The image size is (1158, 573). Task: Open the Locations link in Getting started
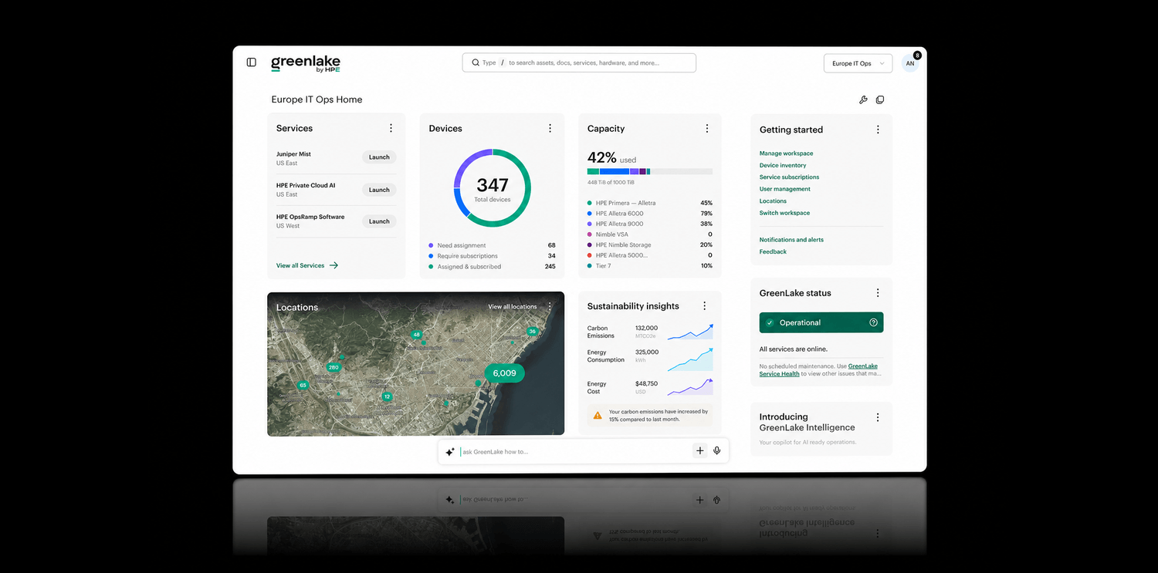pos(773,201)
